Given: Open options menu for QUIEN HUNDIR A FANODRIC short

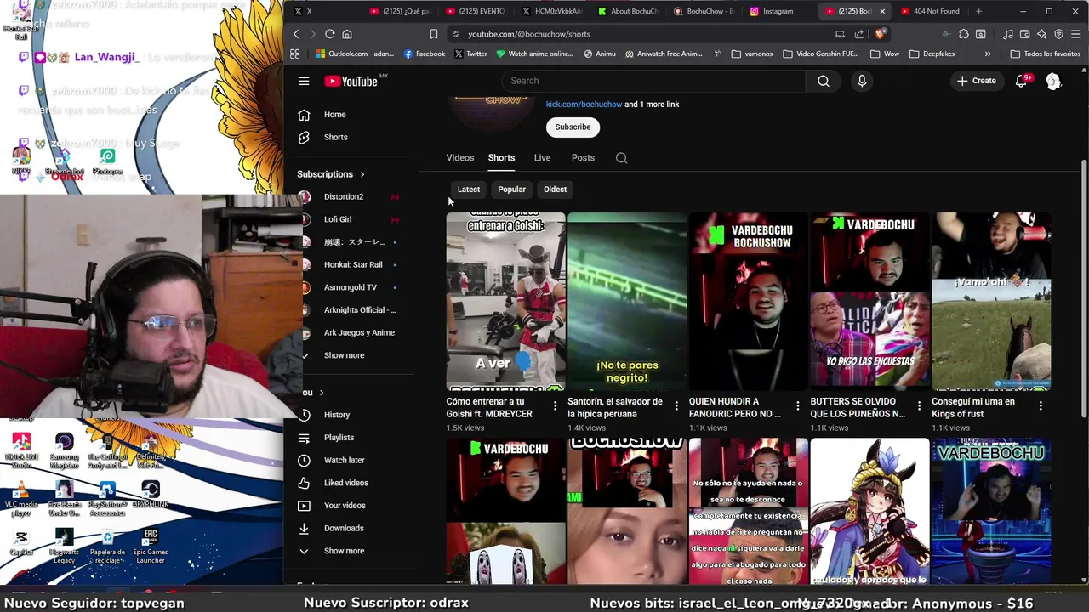Looking at the screenshot, I should (x=797, y=406).
